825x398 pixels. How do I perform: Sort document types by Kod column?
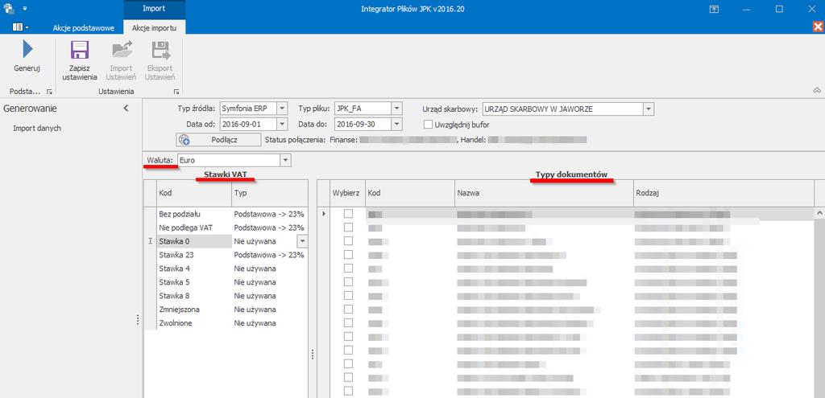[x=409, y=193]
